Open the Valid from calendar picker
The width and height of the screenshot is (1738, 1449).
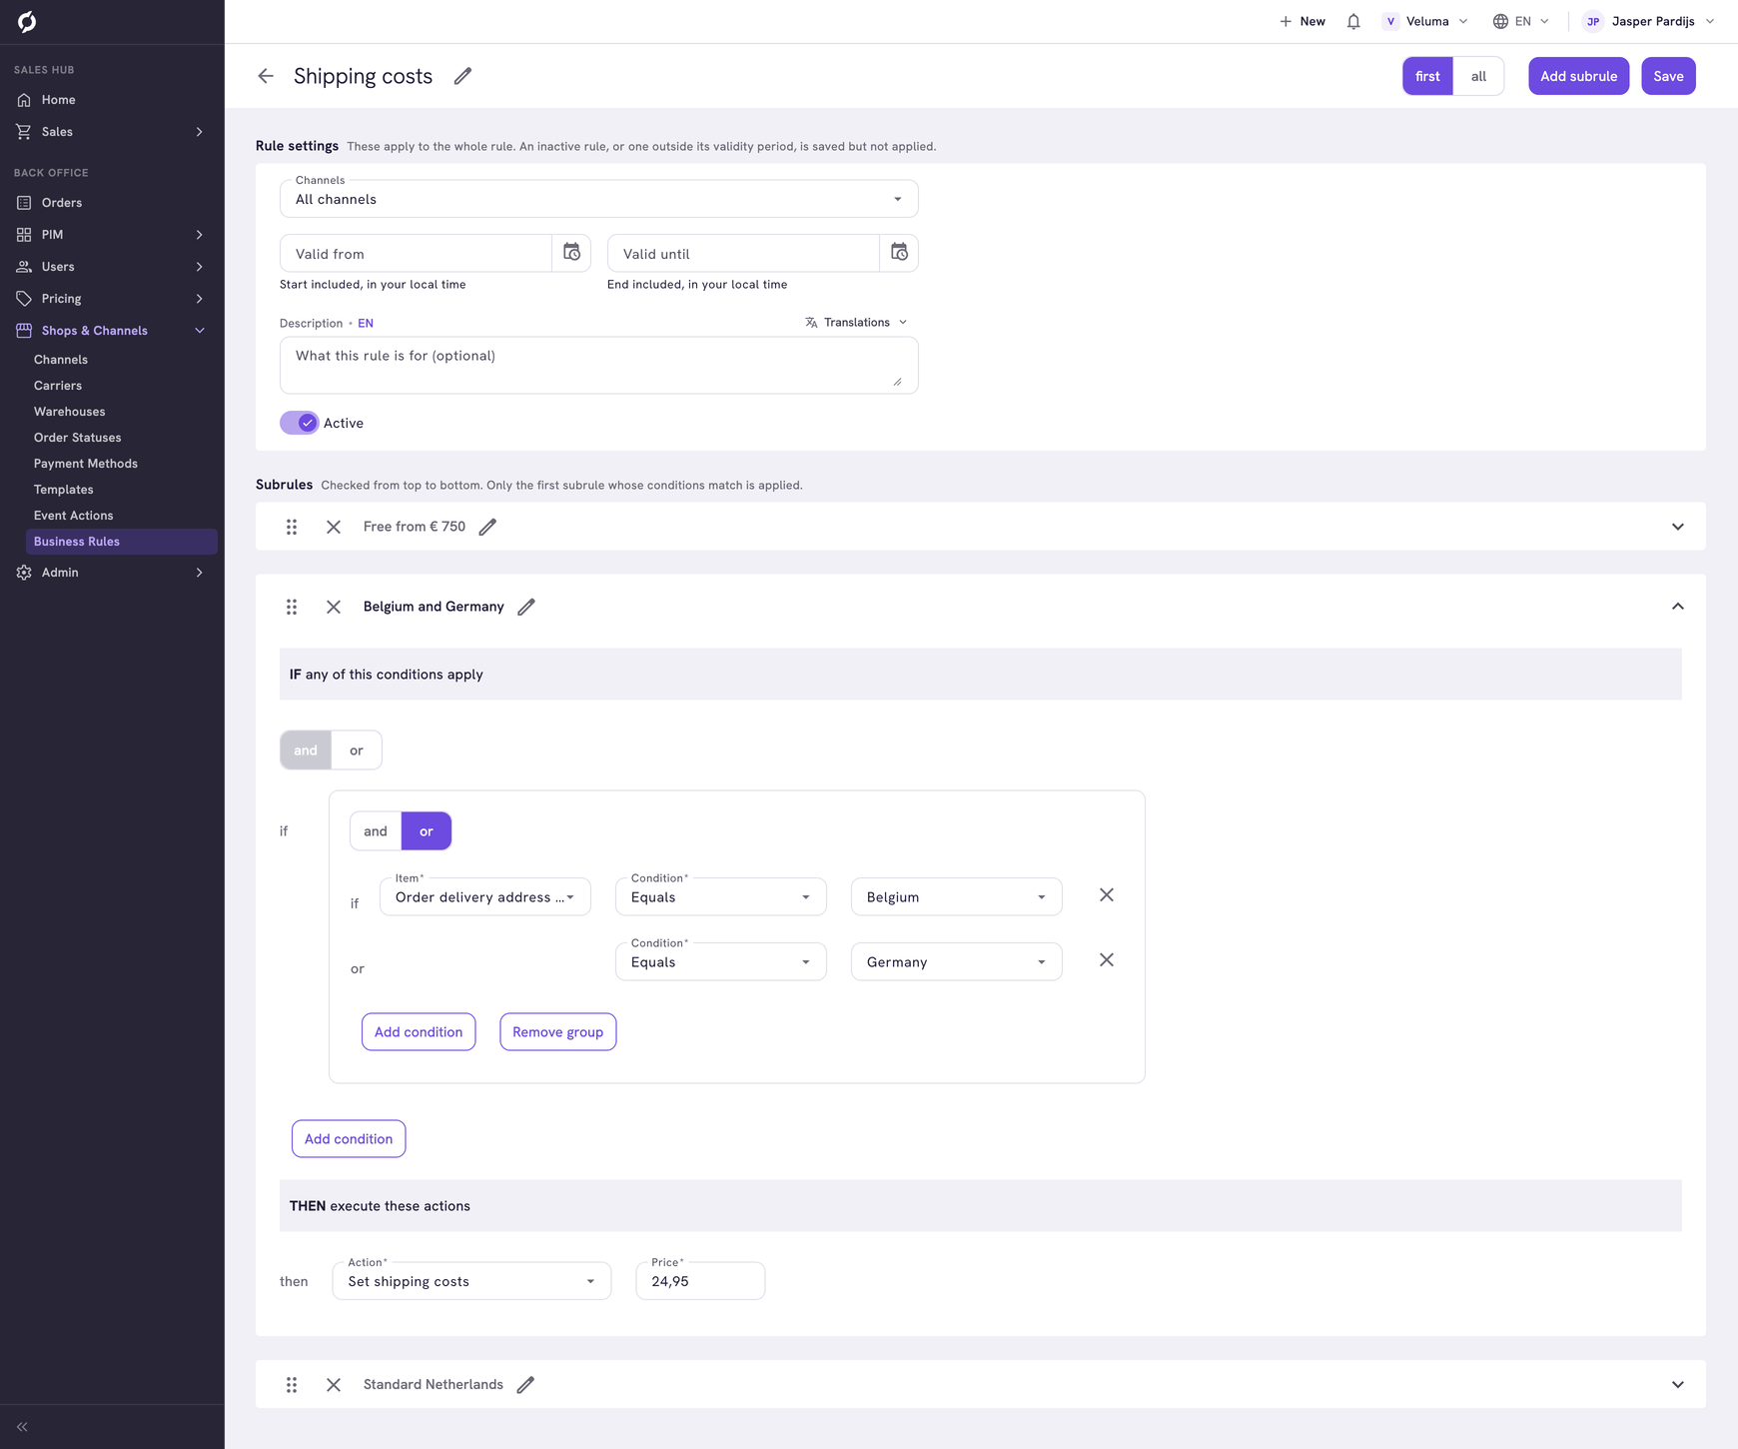[571, 253]
